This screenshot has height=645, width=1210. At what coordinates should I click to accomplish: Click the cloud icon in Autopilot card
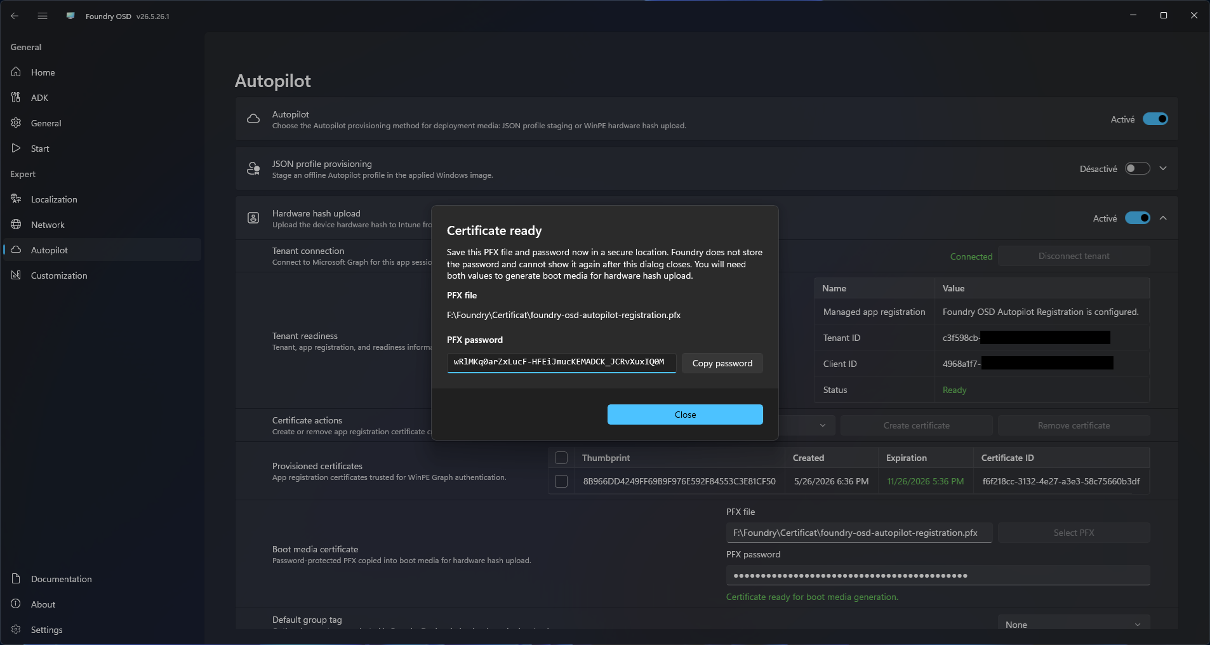pos(253,119)
